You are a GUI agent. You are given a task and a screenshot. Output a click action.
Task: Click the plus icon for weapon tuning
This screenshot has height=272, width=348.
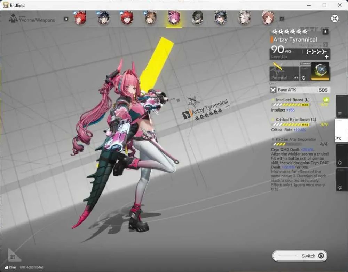tap(326, 57)
